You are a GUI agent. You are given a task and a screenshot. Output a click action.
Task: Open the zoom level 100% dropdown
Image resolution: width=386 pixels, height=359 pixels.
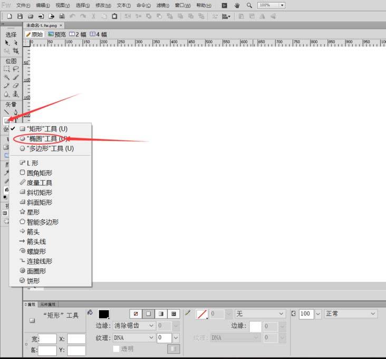[x=272, y=5]
